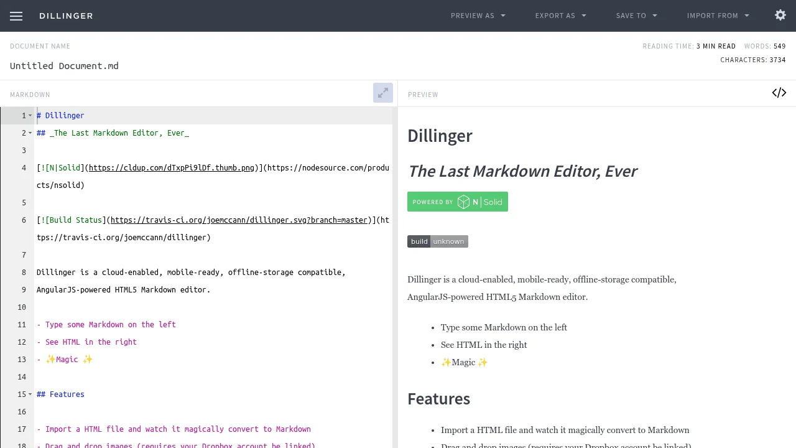The height and width of the screenshot is (448, 796).
Task: Open the Save To menu
Action: pos(636,16)
